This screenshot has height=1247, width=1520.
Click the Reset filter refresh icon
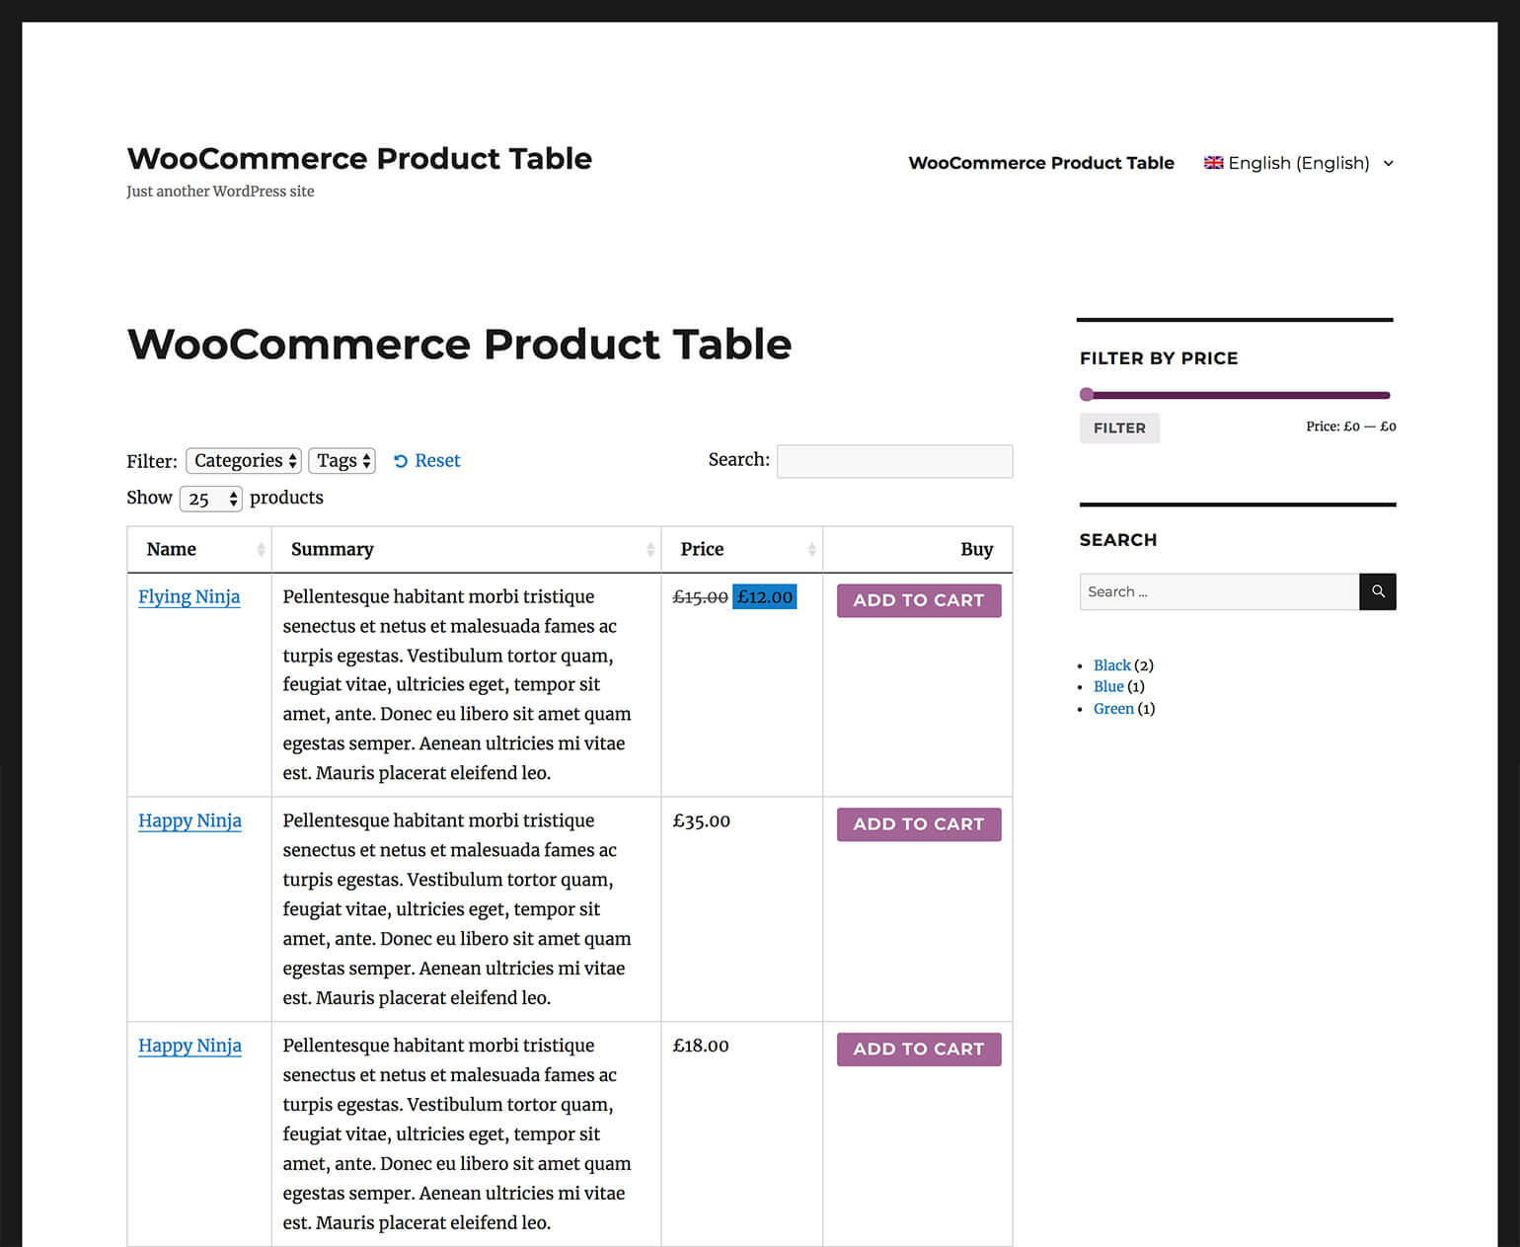coord(401,461)
